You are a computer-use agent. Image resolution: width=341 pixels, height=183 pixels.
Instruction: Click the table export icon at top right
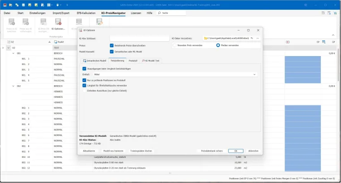pyautogui.click(x=329, y=13)
